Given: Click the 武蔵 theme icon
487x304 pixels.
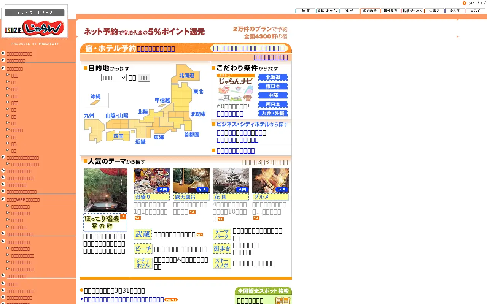Looking at the screenshot, I should coord(143,234).
